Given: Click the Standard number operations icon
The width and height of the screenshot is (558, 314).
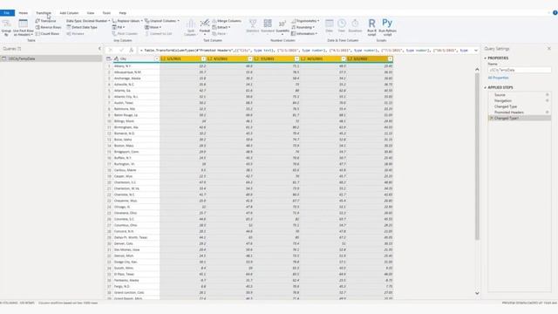Looking at the screenshot, I should (268, 24).
